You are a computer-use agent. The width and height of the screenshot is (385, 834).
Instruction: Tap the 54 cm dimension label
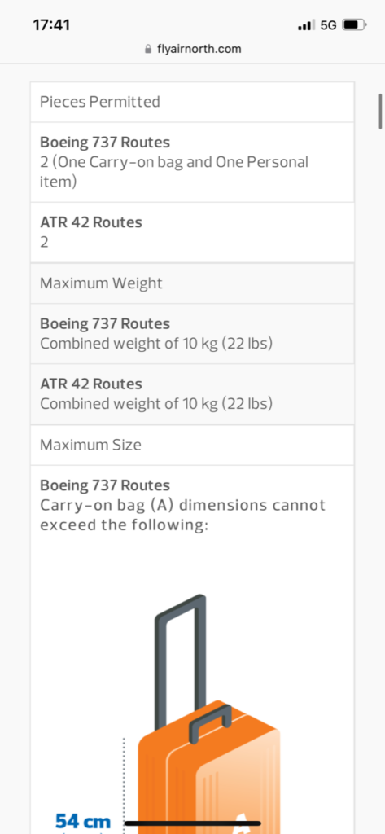83,821
